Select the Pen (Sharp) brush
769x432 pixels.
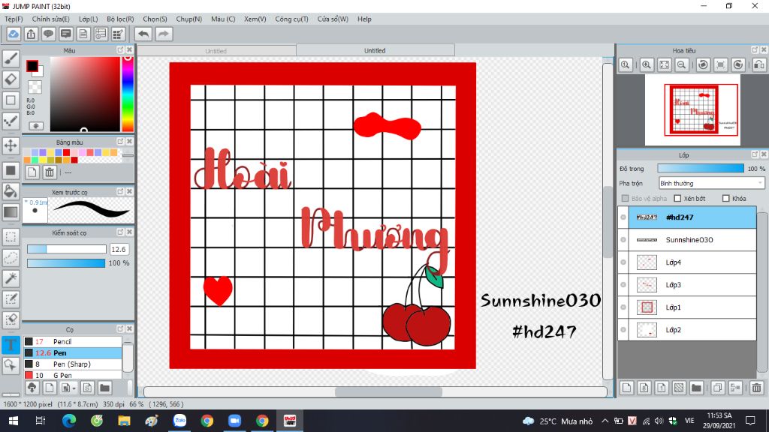coord(73,364)
